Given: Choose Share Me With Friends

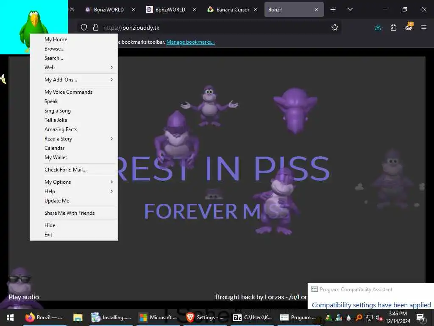Looking at the screenshot, I should click(x=74, y=213).
